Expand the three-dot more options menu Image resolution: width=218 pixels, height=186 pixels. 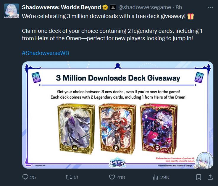click(x=210, y=7)
